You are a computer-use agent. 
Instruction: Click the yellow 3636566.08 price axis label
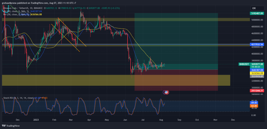tap(257, 73)
